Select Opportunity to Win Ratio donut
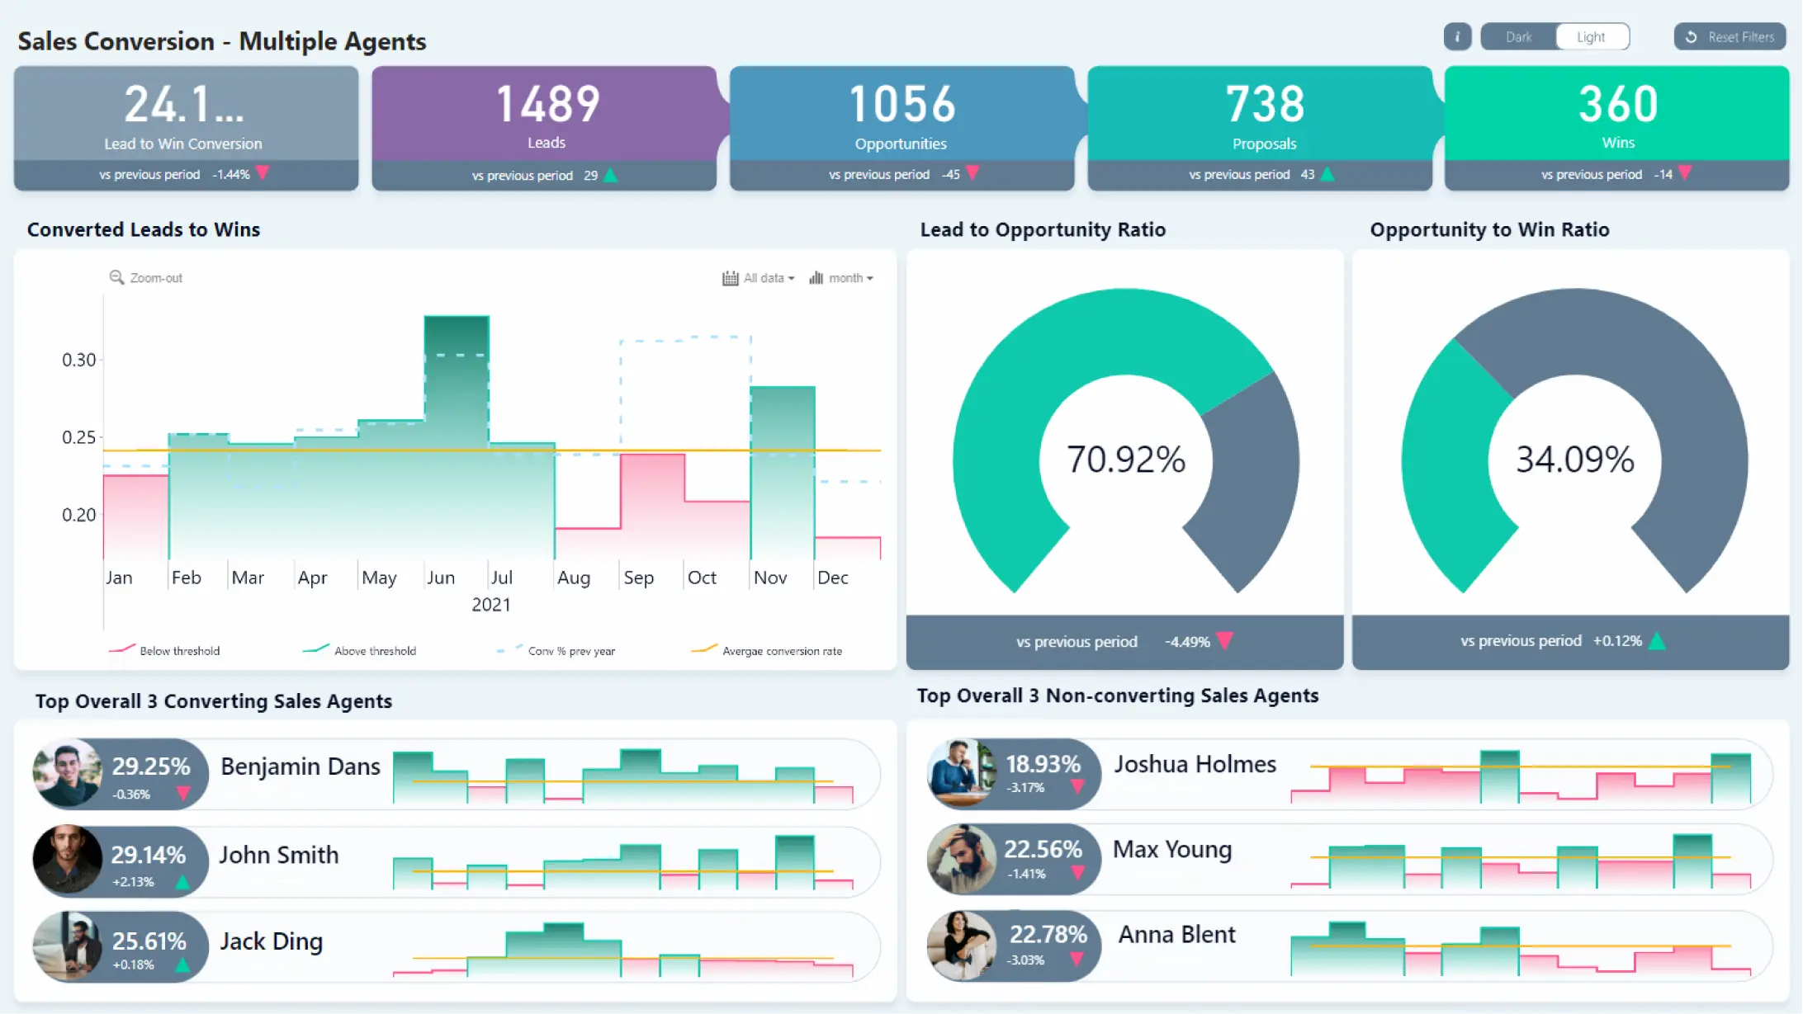1803x1014 pixels. tap(1572, 458)
